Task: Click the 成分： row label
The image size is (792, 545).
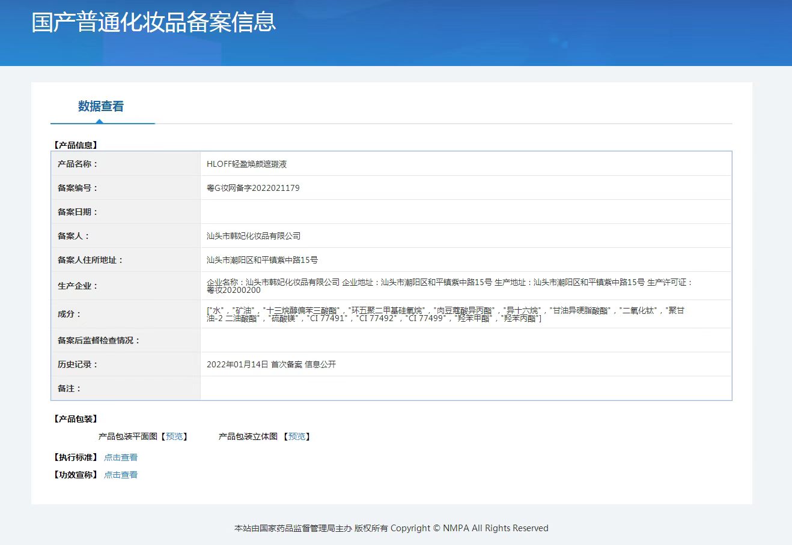Action: click(69, 314)
